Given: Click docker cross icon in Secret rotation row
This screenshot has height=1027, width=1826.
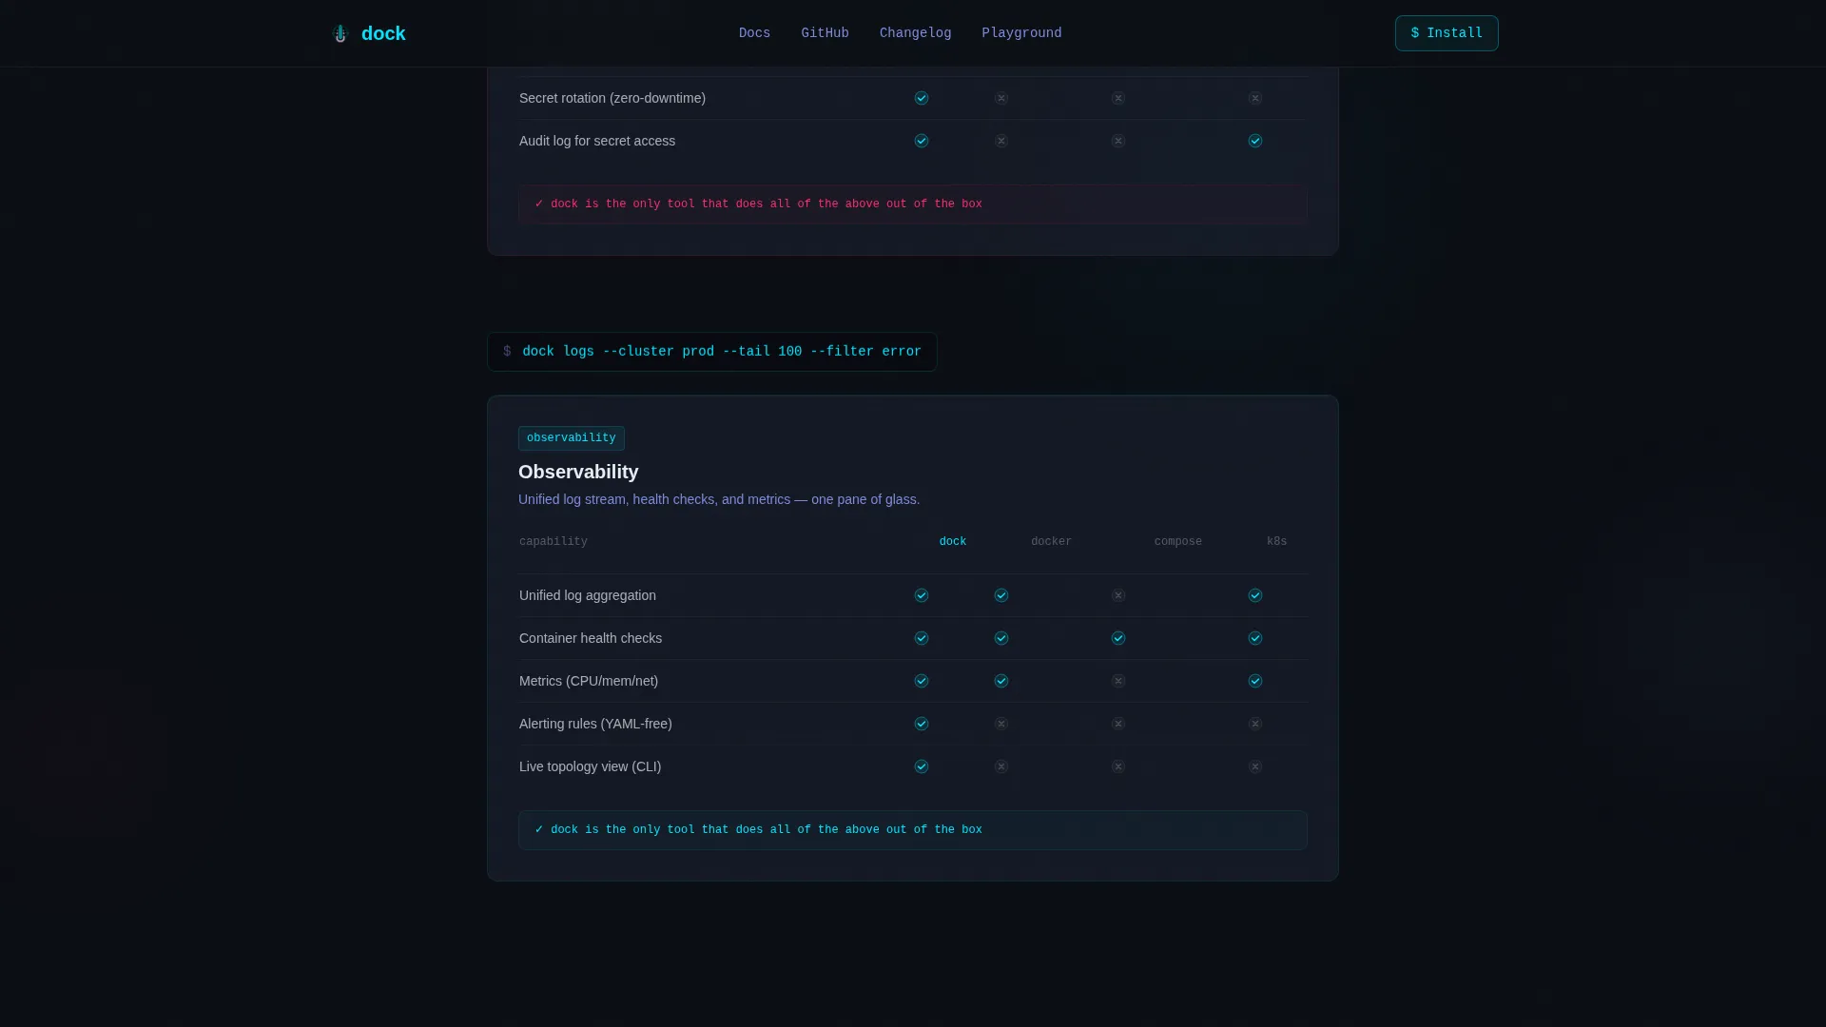Looking at the screenshot, I should (1001, 98).
